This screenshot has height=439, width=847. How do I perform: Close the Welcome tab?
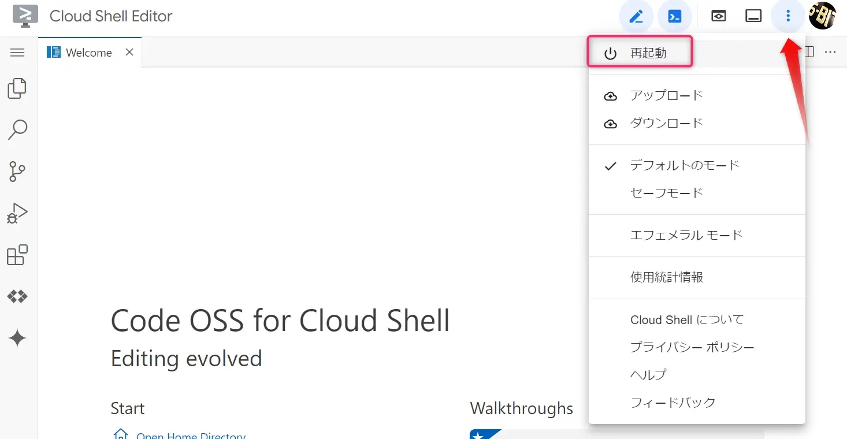(129, 53)
